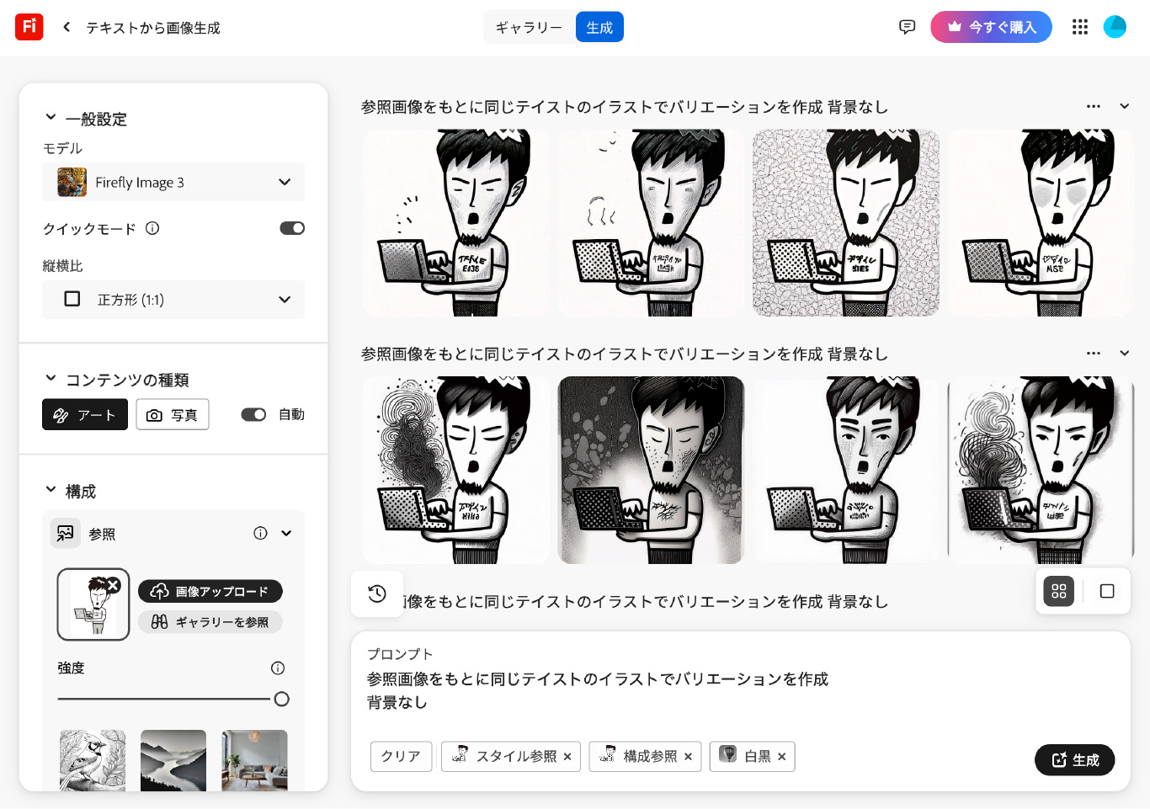Image resolution: width=1150 pixels, height=809 pixels.
Task: Click info icon next to クイックモード
Action: coord(152,228)
